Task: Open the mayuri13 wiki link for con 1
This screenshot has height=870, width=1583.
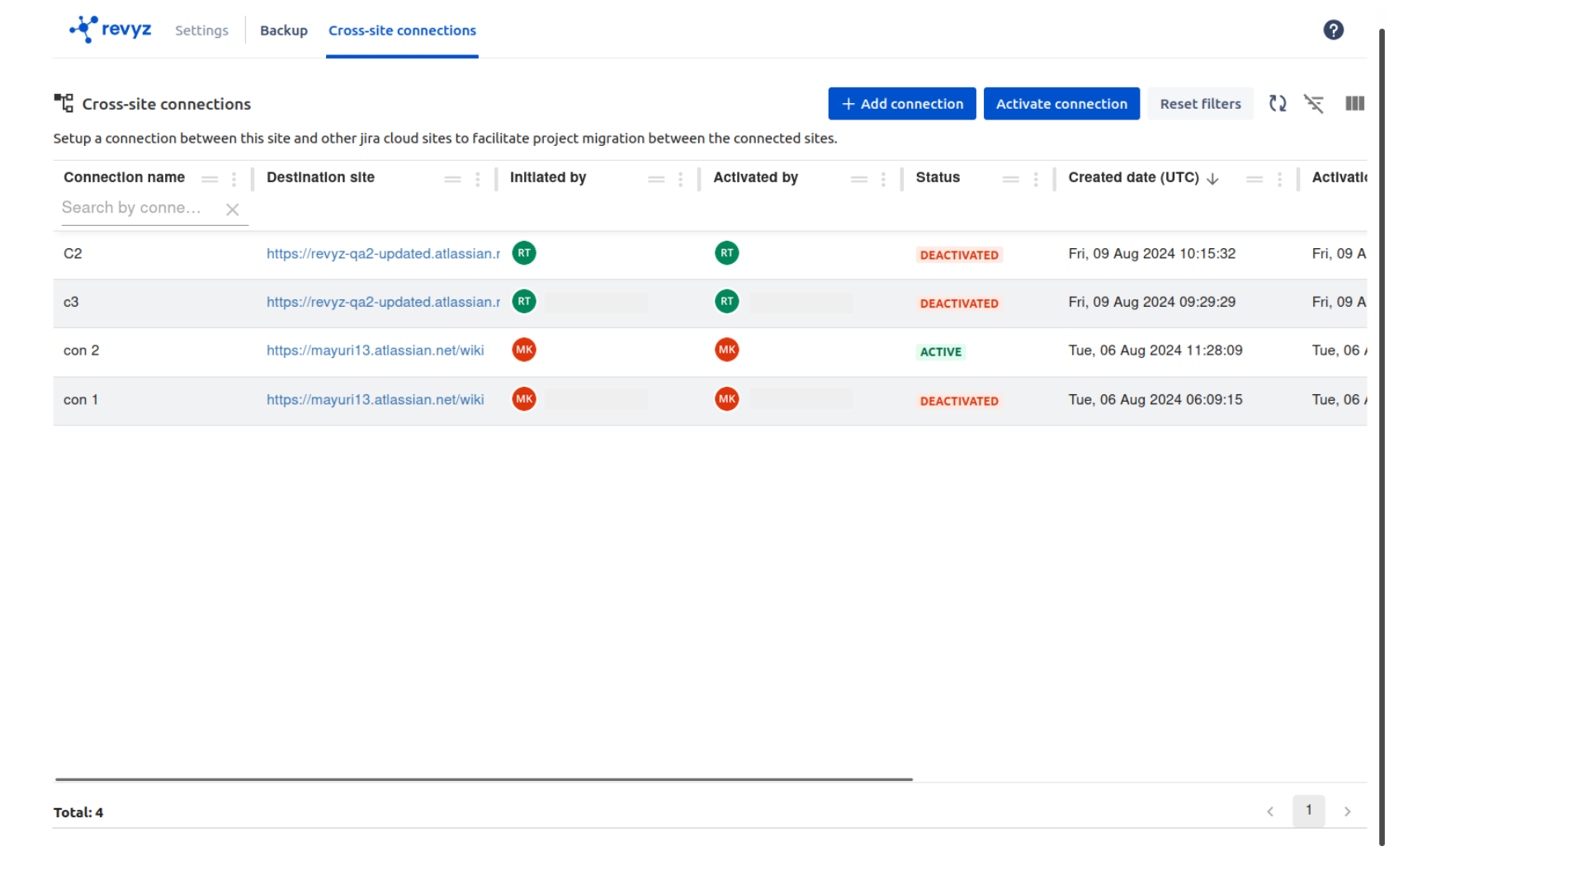Action: click(x=375, y=400)
